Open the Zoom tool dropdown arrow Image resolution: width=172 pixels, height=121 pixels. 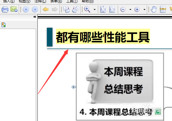[95, 10]
